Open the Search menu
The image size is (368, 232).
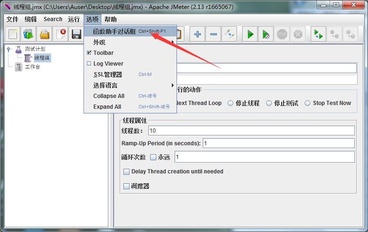click(53, 19)
